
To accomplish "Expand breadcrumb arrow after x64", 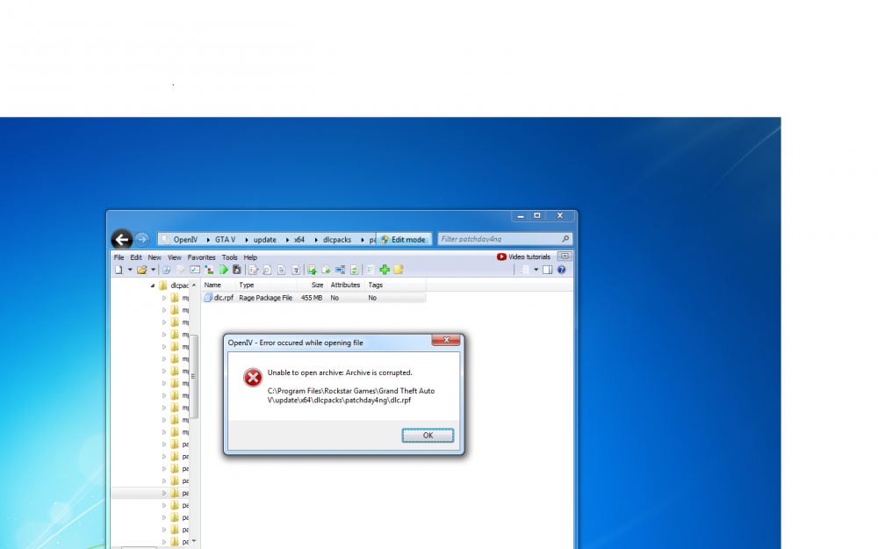I will click(316, 240).
